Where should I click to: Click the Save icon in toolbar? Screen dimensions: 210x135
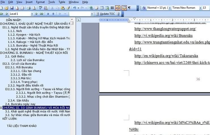pos(12,8)
